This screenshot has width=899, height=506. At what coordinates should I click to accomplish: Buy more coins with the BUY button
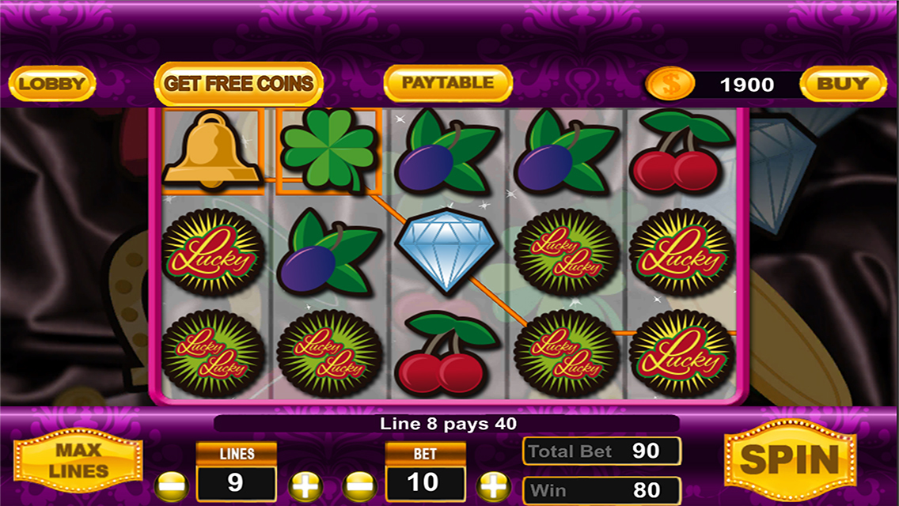pos(843,84)
